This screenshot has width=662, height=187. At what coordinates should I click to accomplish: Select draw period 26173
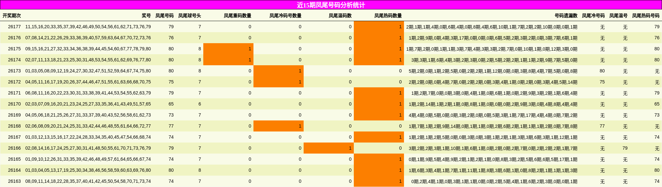click(14, 71)
